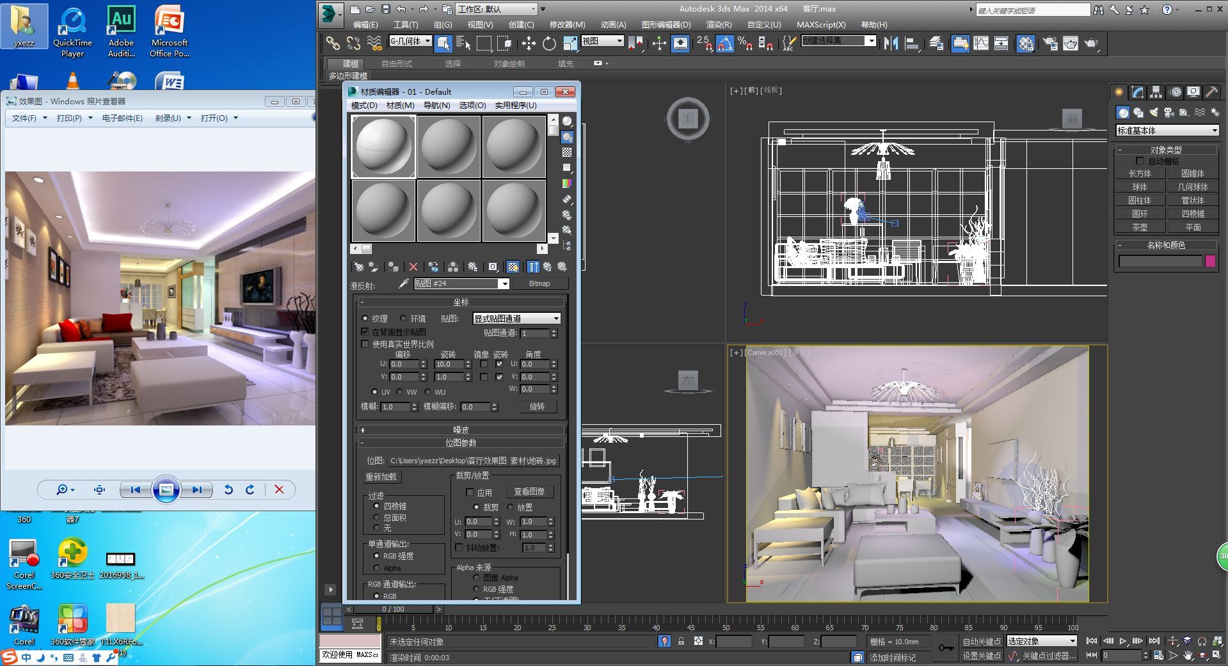The width and height of the screenshot is (1228, 666).
Task: Open the 渲染(R) menu
Action: [719, 24]
